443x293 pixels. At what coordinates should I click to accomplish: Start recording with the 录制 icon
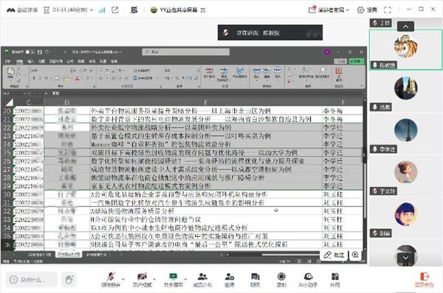point(281,278)
